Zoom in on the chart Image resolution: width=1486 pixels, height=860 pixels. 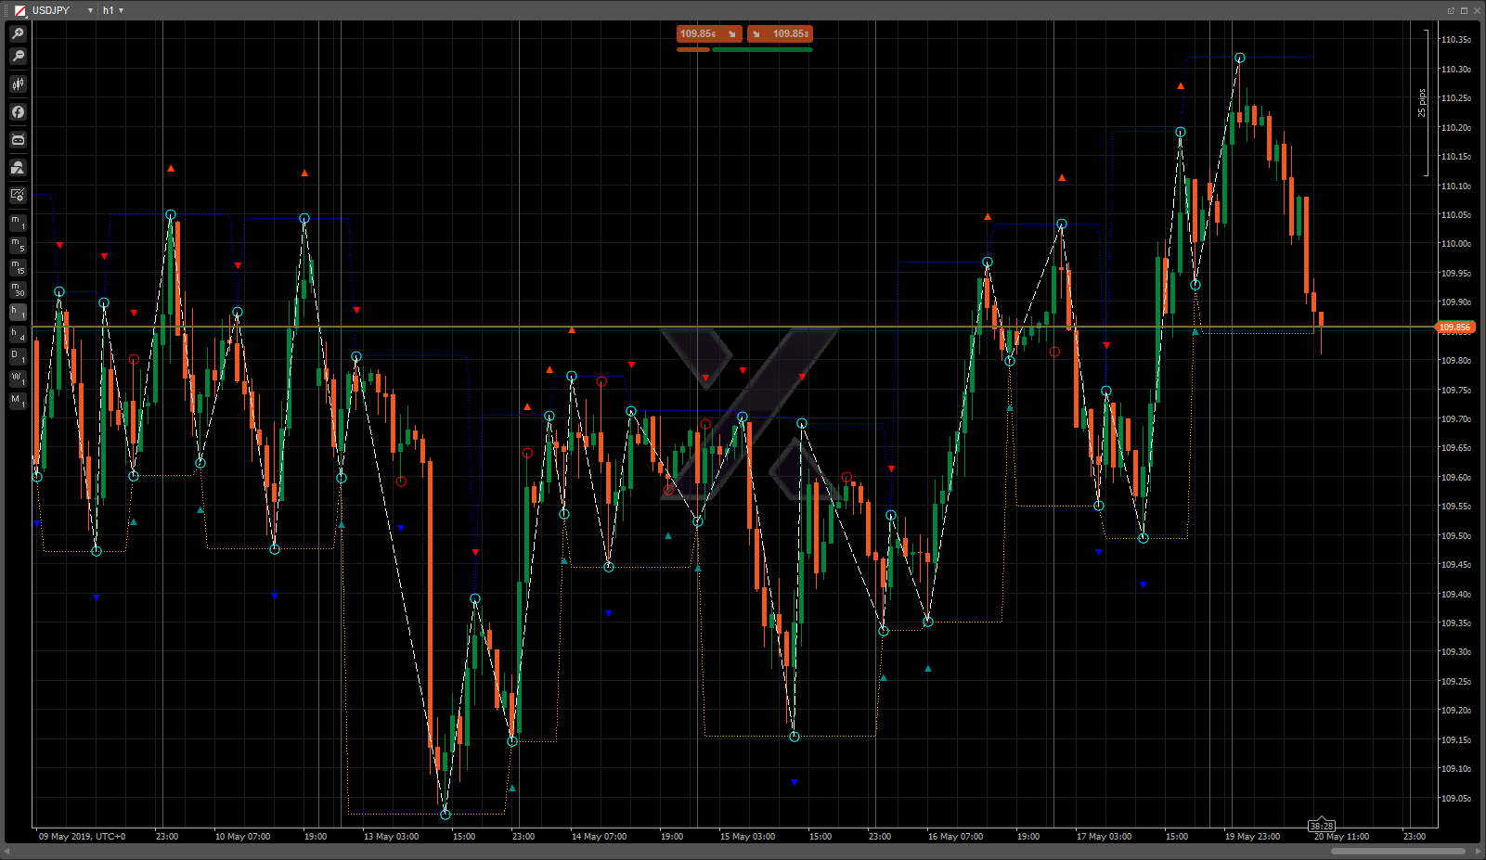click(18, 33)
